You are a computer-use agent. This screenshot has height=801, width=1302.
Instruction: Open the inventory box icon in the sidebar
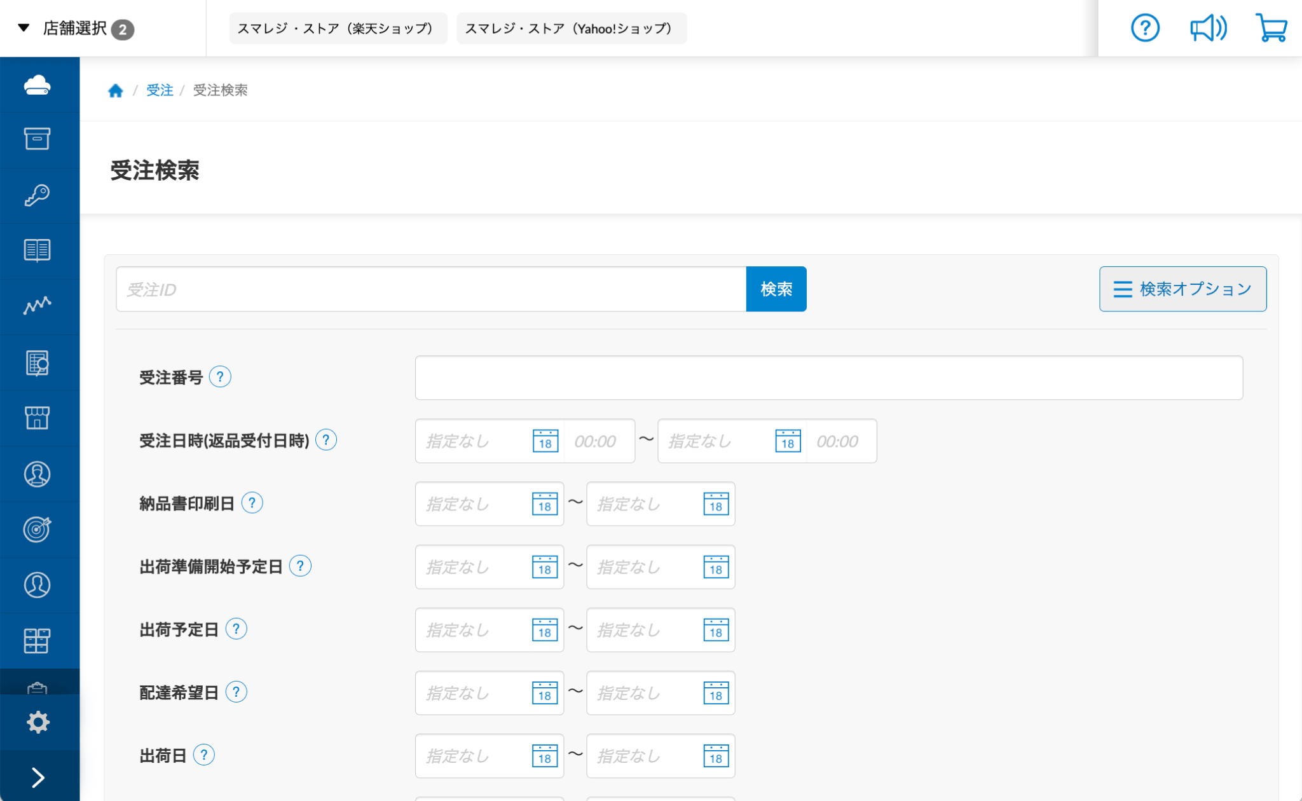point(39,139)
